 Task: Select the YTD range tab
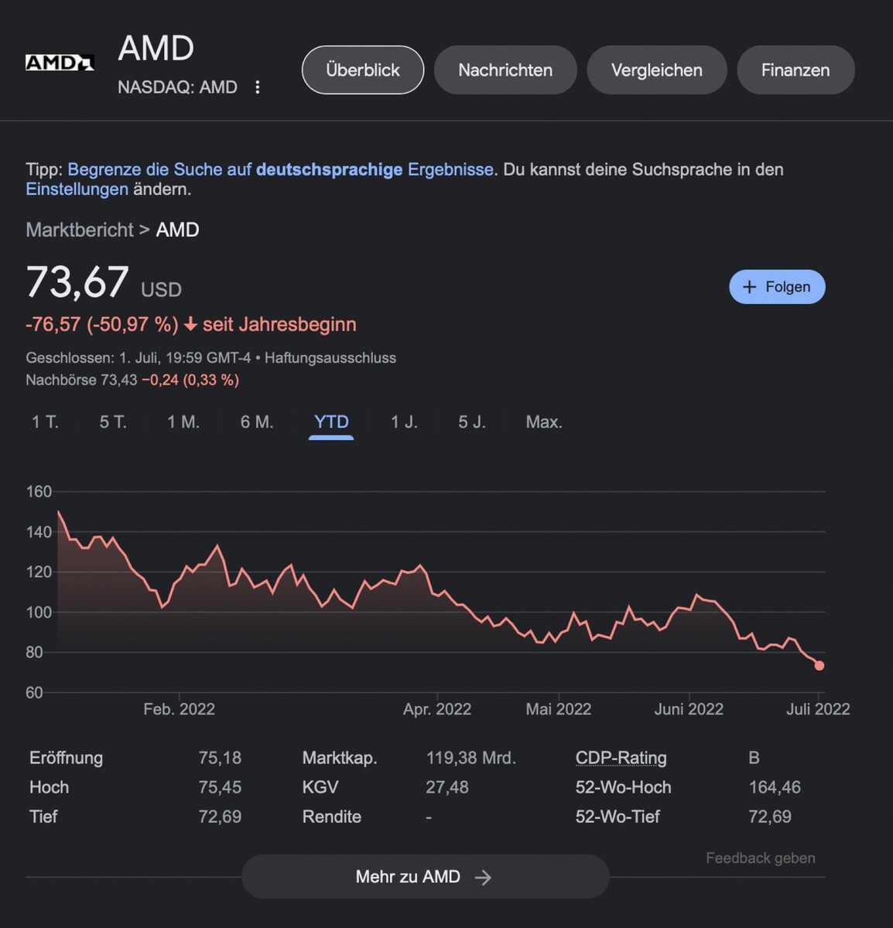pos(331,422)
